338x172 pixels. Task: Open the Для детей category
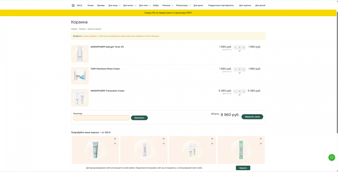(x=260, y=5)
